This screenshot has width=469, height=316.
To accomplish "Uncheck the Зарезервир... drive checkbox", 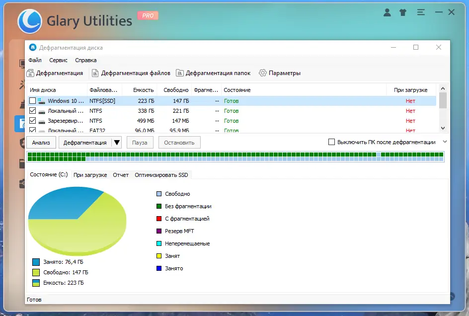I will [33, 121].
